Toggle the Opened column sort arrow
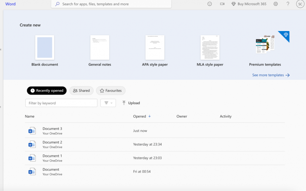 pyautogui.click(x=149, y=116)
